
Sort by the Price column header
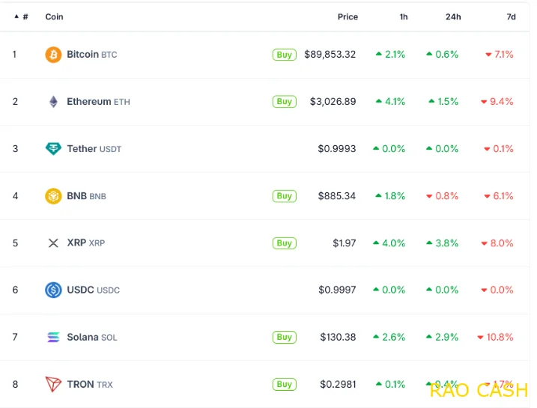pos(348,16)
